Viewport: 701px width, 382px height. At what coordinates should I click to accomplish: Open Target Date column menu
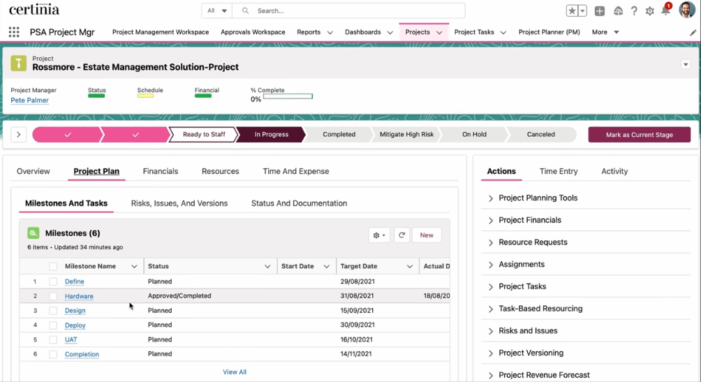(410, 267)
